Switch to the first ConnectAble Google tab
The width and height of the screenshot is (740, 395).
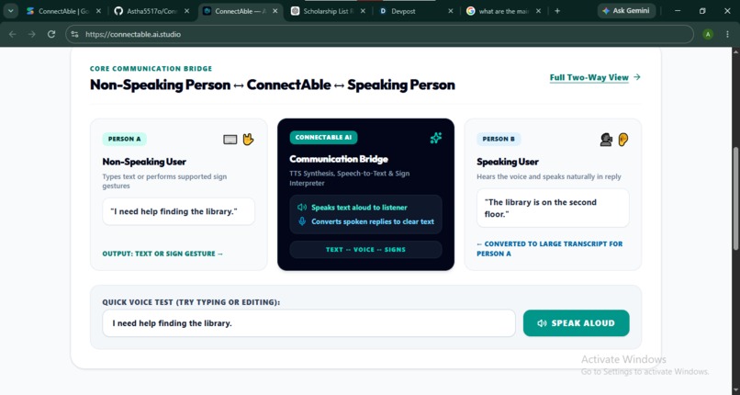(x=63, y=11)
